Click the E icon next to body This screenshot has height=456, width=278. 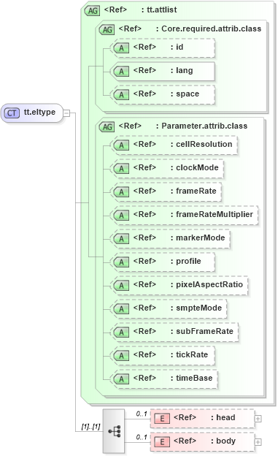162,442
